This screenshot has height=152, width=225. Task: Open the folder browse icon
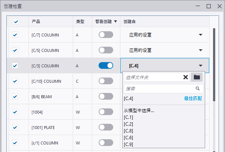coord(196,77)
